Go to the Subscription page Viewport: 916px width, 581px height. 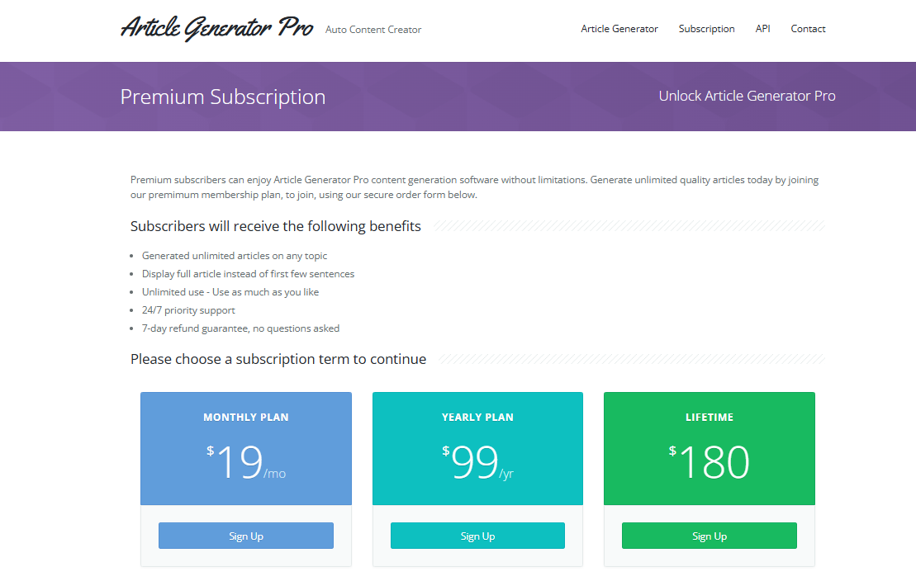(706, 28)
